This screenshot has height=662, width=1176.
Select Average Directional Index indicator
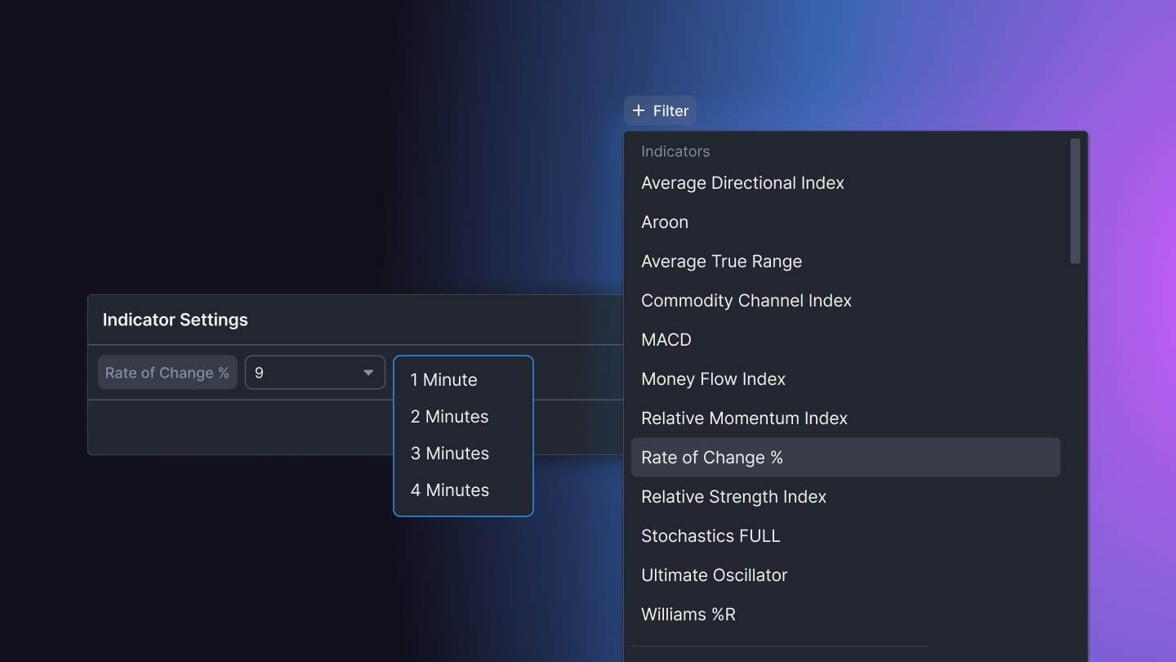click(x=742, y=183)
